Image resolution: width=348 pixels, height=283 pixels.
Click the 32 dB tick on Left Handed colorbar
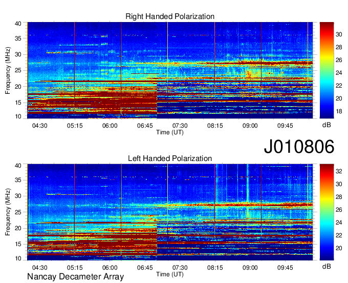pyautogui.click(x=339, y=171)
